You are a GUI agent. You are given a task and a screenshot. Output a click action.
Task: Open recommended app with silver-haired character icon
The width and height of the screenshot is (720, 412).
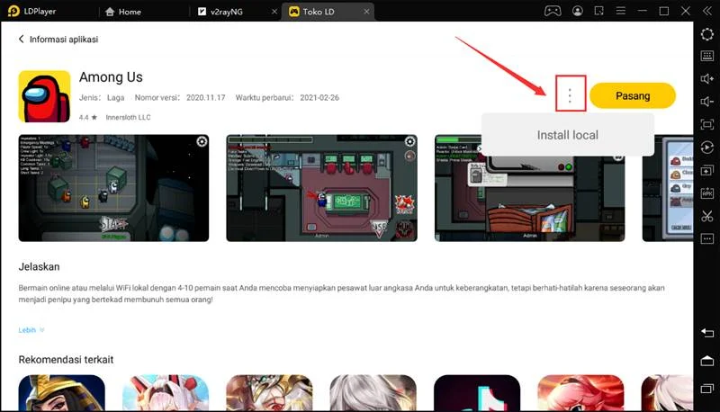click(x=373, y=393)
